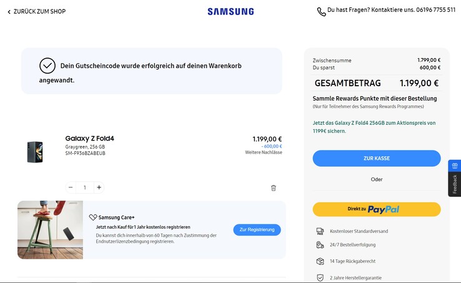Click the Weitere Nachlässe text
The height and width of the screenshot is (283, 461).
(263, 152)
